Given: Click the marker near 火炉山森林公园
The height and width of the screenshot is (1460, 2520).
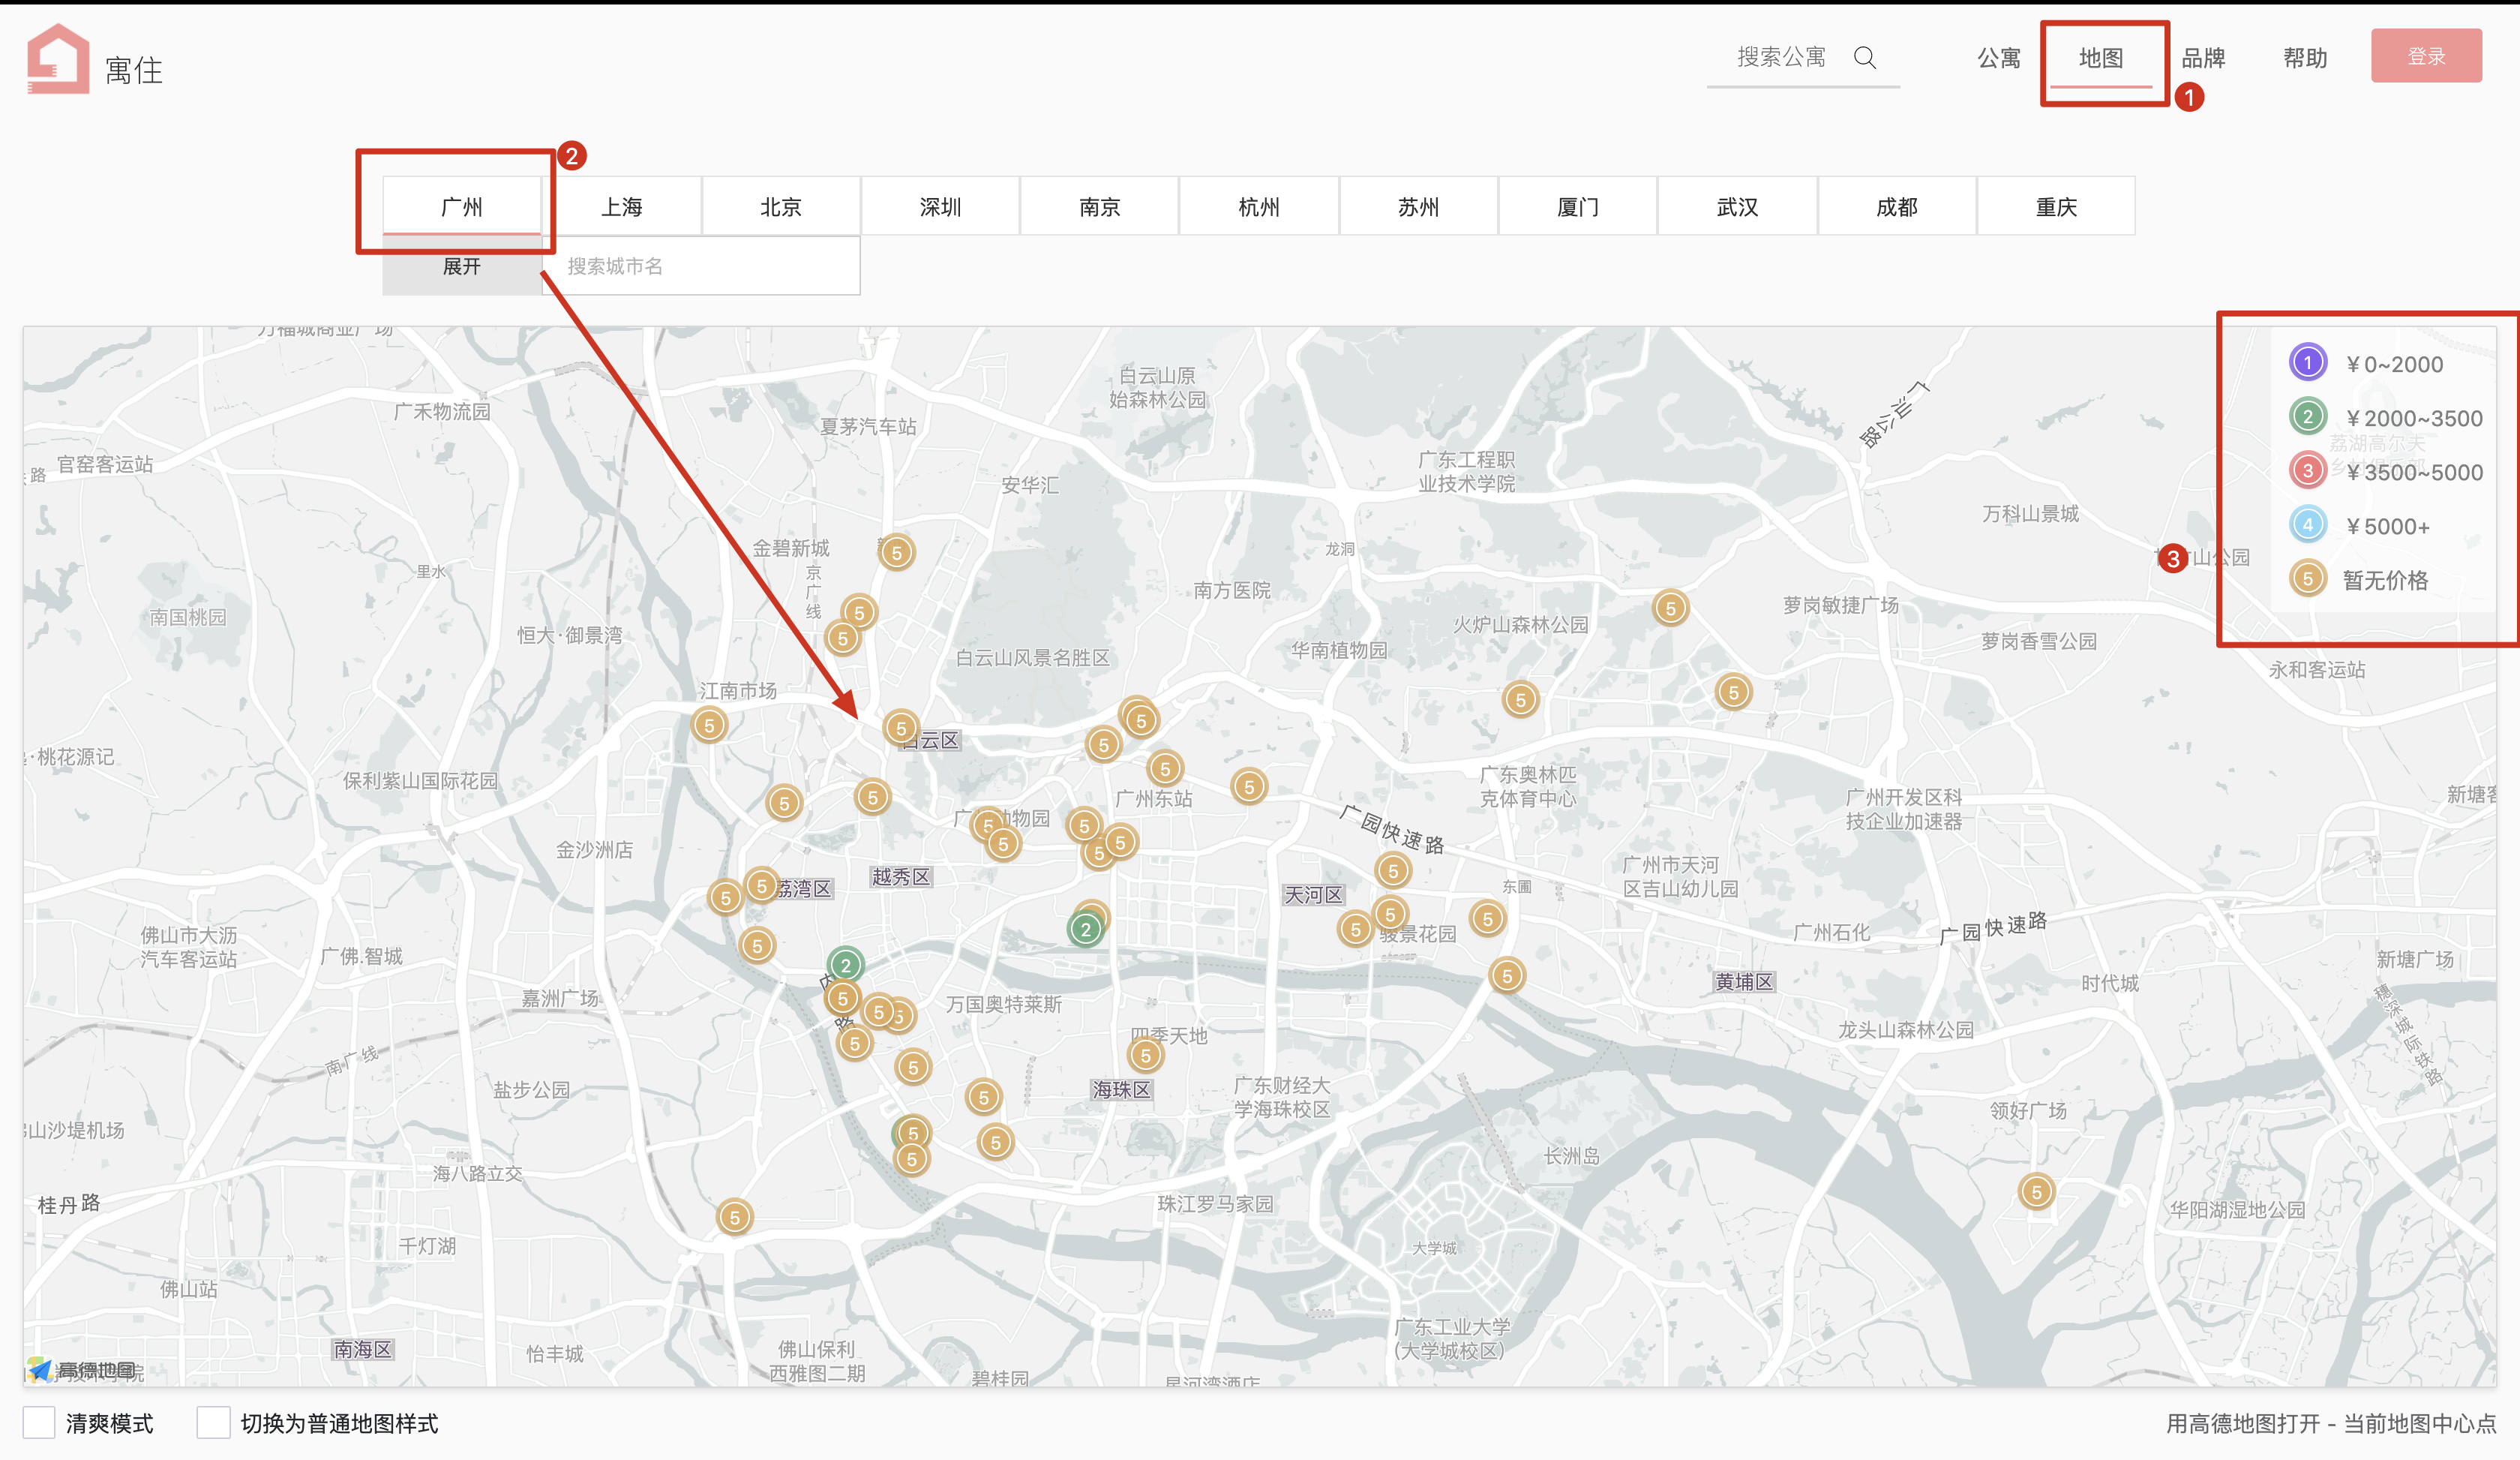Looking at the screenshot, I should pos(1520,699).
